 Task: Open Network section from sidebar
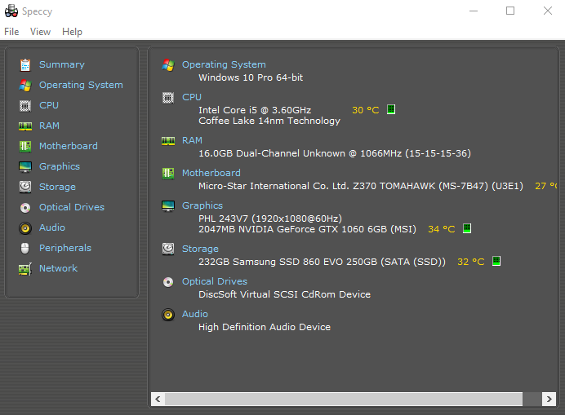[x=58, y=268]
